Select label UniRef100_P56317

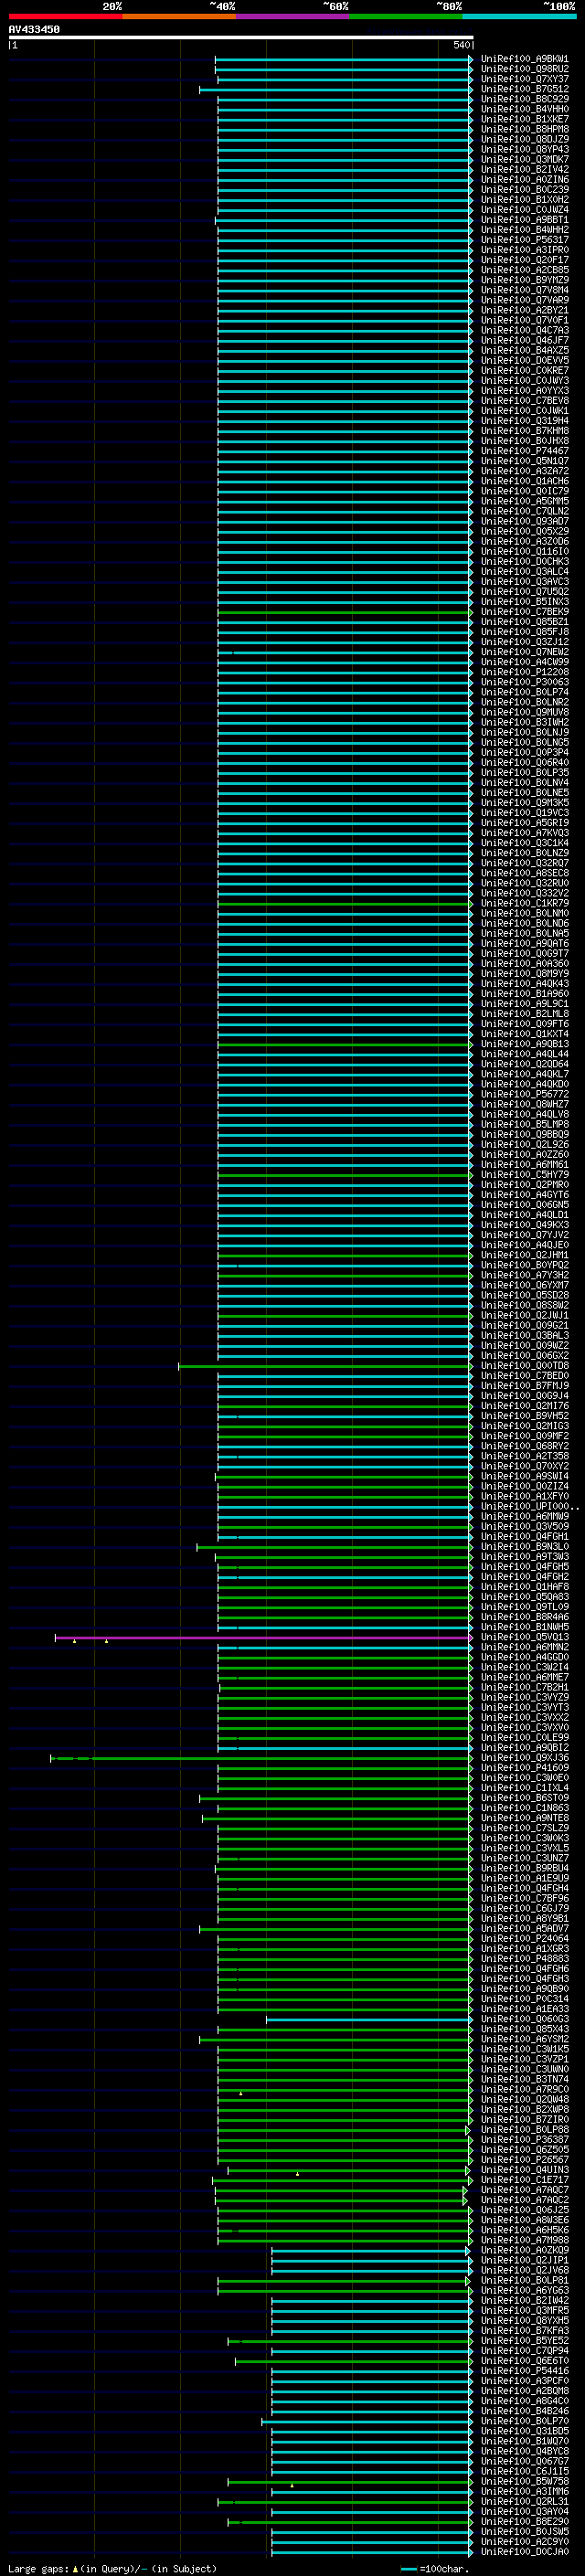coord(525,240)
